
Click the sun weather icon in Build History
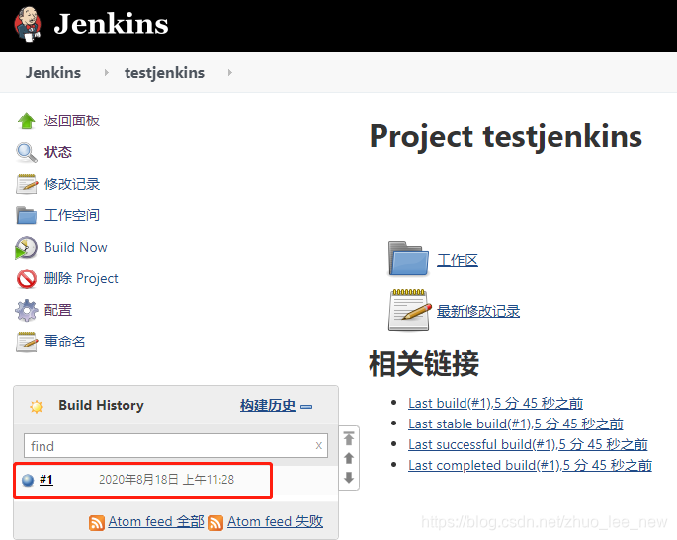click(37, 406)
